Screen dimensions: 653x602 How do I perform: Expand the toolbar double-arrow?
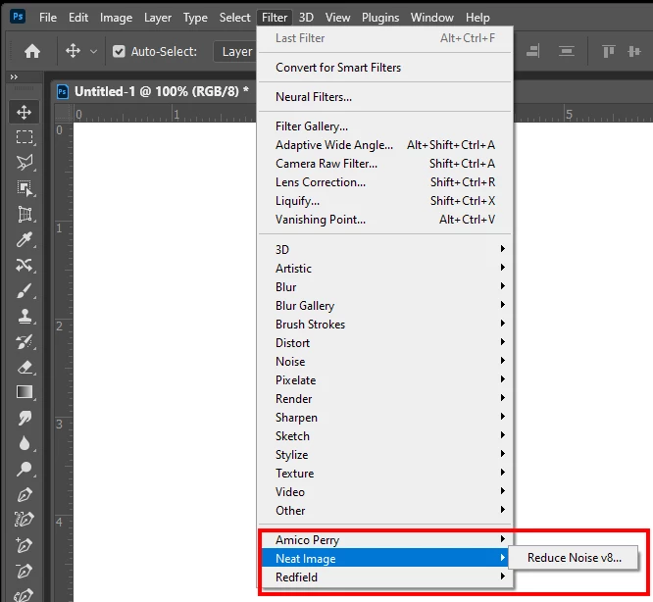pyautogui.click(x=14, y=77)
